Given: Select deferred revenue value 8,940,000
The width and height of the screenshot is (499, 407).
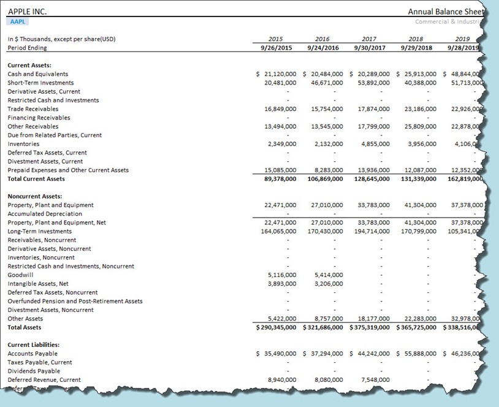Looking at the screenshot, I should [x=282, y=379].
